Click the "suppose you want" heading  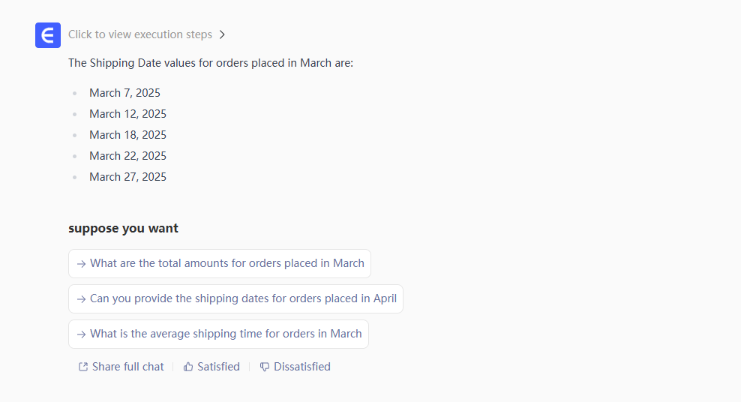[123, 228]
